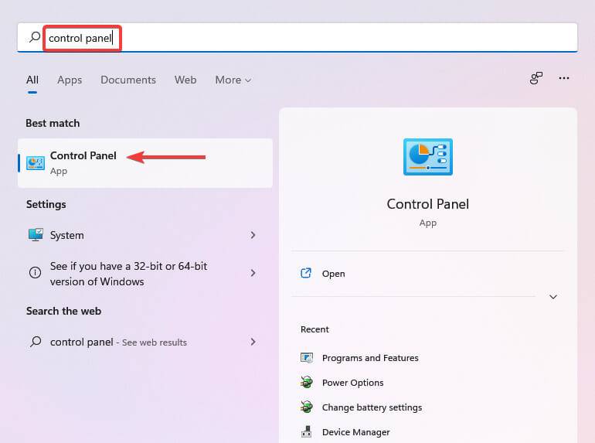Screen dimensions: 595x443
Task: Click the info icon beside 32-bit or 64-bit
Action: point(36,273)
